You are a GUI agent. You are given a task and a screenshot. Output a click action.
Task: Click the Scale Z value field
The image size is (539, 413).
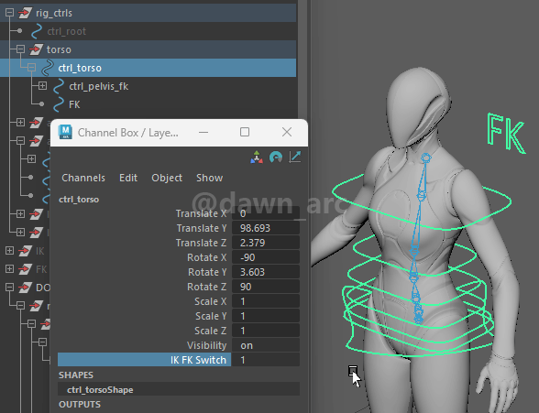pos(266,331)
